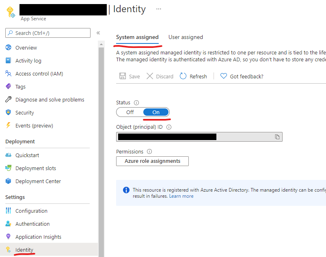
Task: Open Diagnose and solve problems
Action: (x=49, y=99)
